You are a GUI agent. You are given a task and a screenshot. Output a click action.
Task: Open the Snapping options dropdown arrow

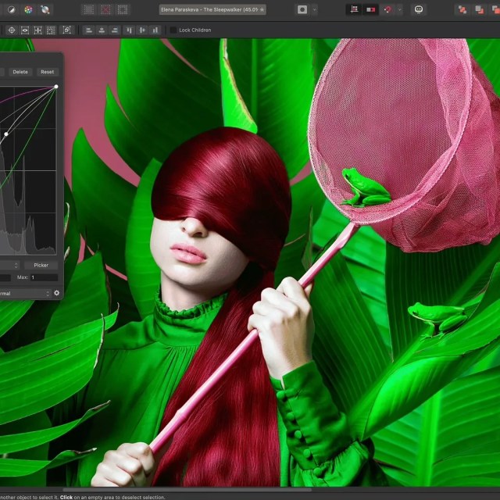coord(399,10)
